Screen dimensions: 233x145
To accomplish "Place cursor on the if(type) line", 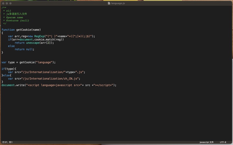I will tap(9, 69).
